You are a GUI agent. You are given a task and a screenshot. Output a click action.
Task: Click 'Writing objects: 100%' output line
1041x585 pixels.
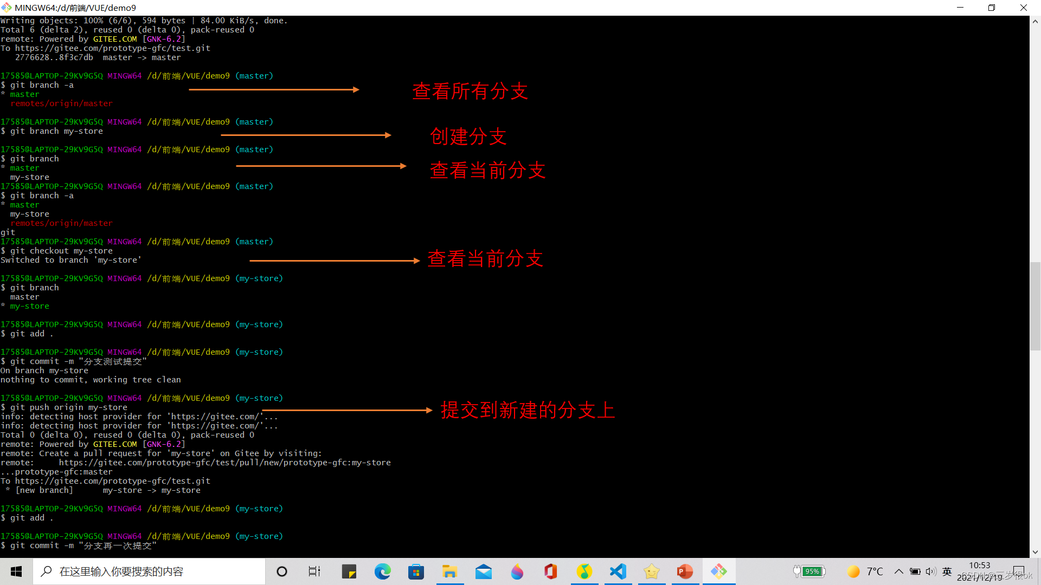pyautogui.click(x=144, y=21)
